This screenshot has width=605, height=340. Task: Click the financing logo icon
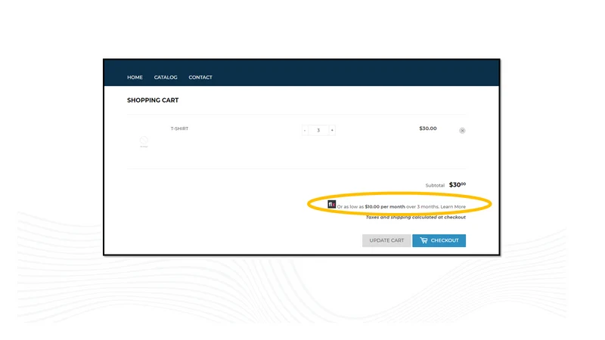click(x=331, y=204)
